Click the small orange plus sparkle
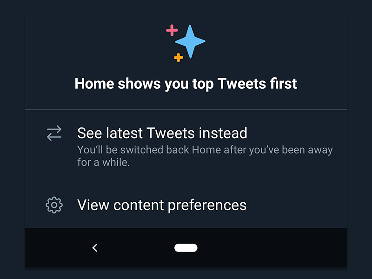 coord(178,58)
